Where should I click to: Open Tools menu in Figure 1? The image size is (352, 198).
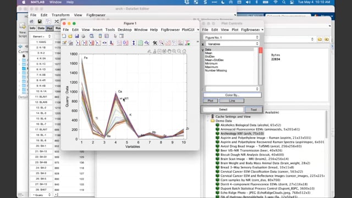click(x=110, y=30)
